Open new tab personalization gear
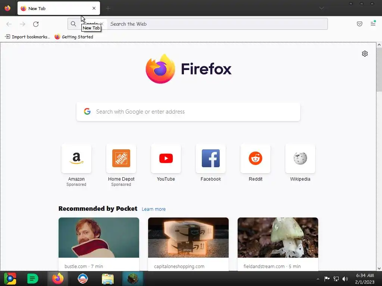Viewport: 382px width, 286px height. click(x=365, y=54)
